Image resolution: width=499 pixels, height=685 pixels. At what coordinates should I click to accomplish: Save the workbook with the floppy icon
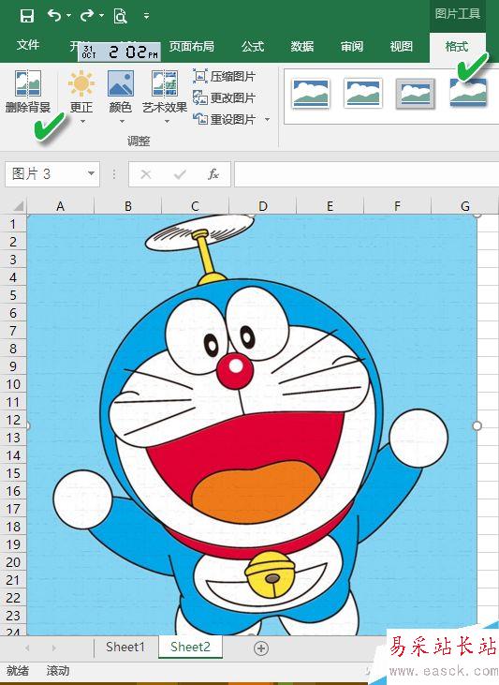click(x=27, y=16)
